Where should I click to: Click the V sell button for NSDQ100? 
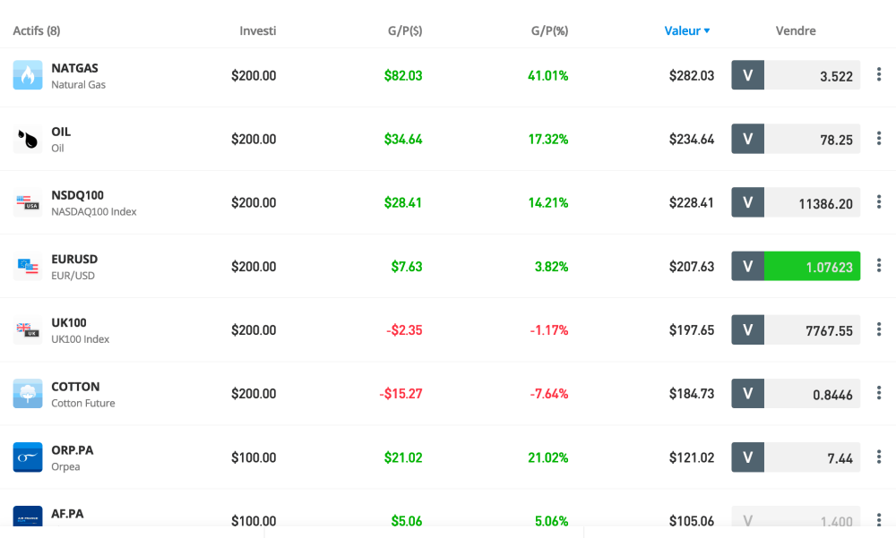pyautogui.click(x=748, y=202)
